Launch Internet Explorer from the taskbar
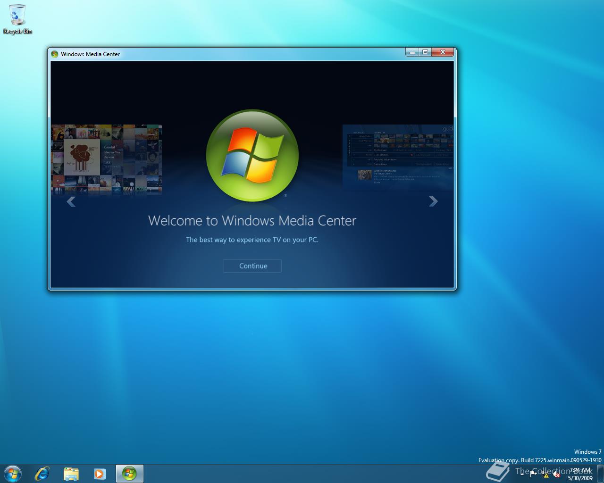604x483 pixels. click(x=42, y=474)
